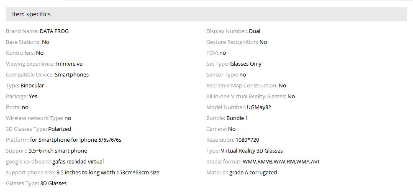Select the Display Number Dual value
This screenshot has height=194, width=413.
(254, 31)
